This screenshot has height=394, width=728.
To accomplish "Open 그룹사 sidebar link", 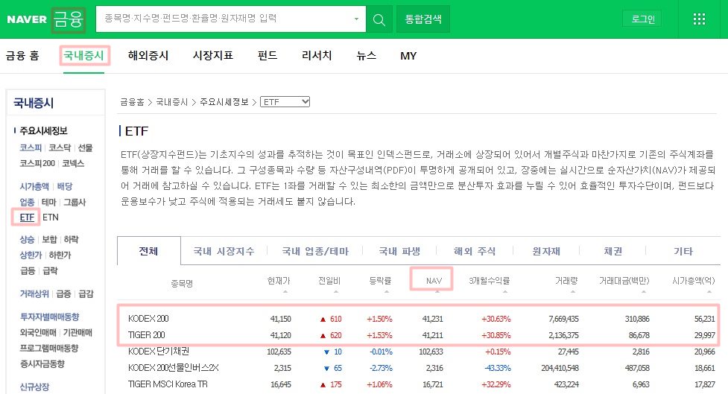I will [x=75, y=202].
